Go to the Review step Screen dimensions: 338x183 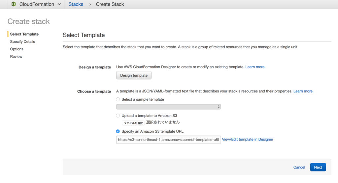16,57
